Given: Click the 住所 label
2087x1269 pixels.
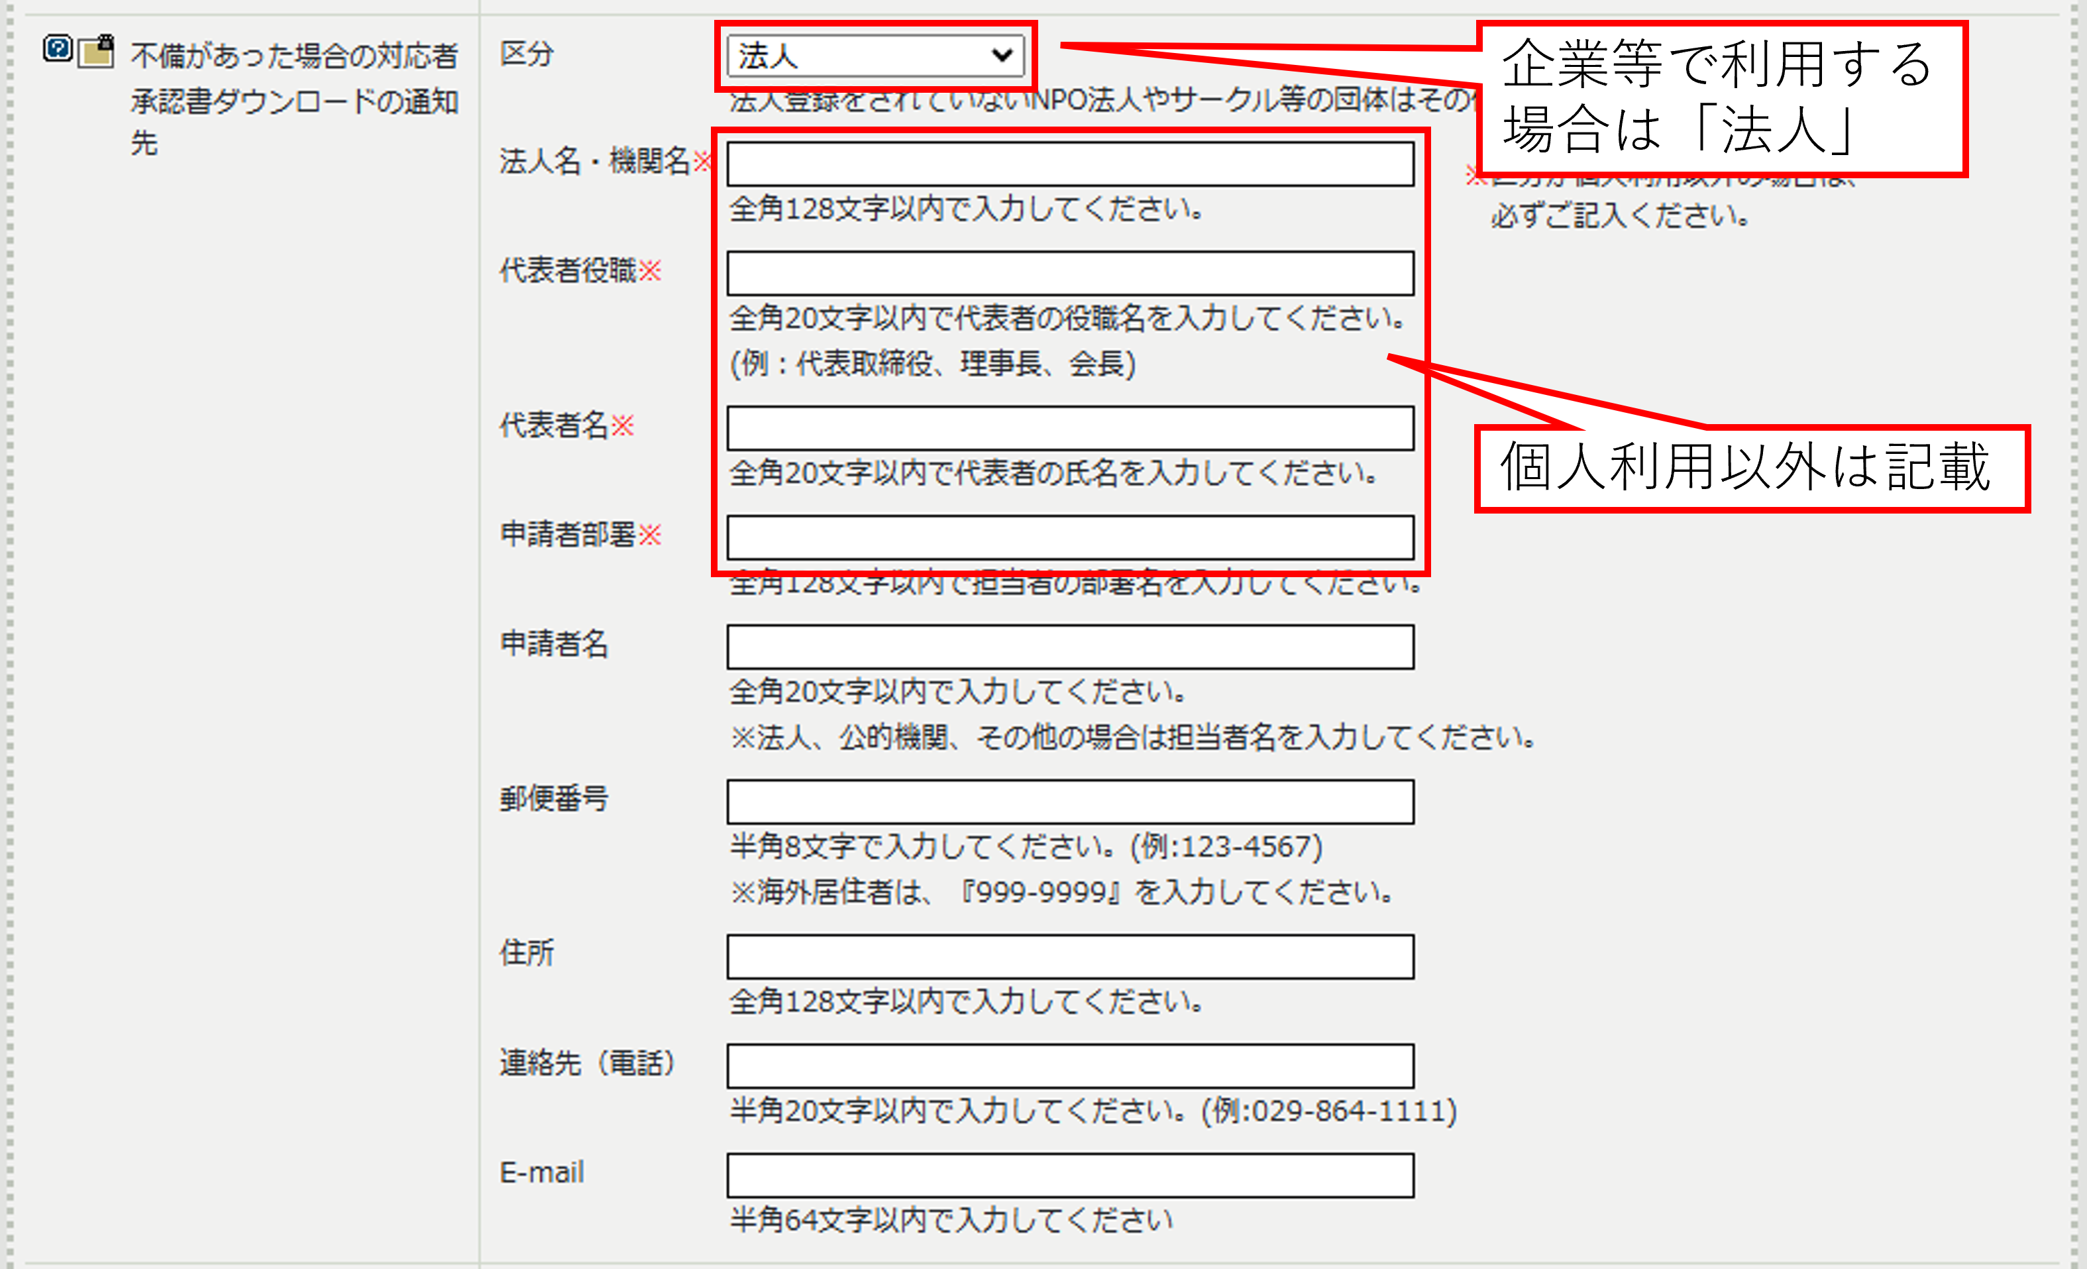Looking at the screenshot, I should pos(526,952).
